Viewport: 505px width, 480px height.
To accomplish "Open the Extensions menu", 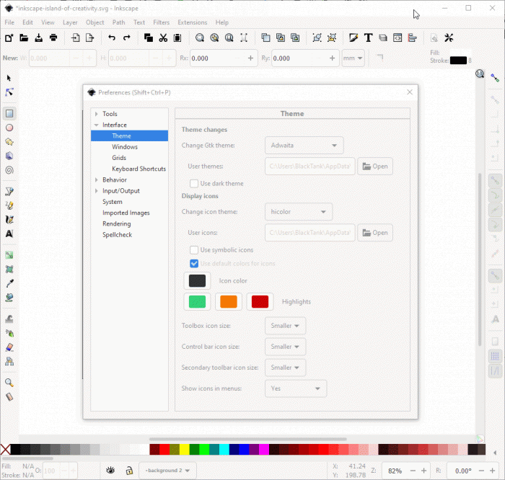I will coord(192,22).
